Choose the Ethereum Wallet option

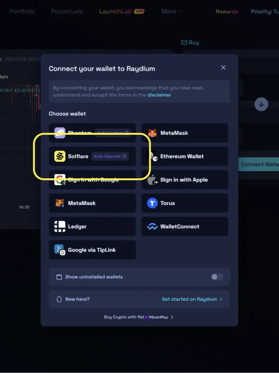(x=185, y=156)
